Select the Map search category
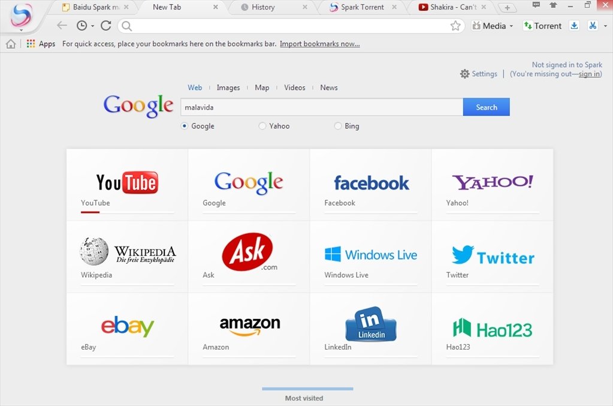The width and height of the screenshot is (613, 406). tap(262, 88)
